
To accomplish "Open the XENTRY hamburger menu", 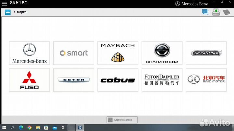I will pyautogui.click(x=5, y=3).
